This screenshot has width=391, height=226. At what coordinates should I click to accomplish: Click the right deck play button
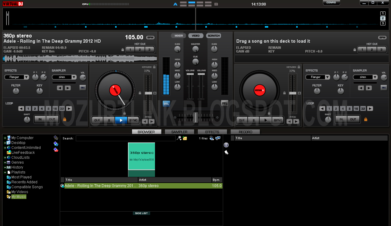click(265, 120)
